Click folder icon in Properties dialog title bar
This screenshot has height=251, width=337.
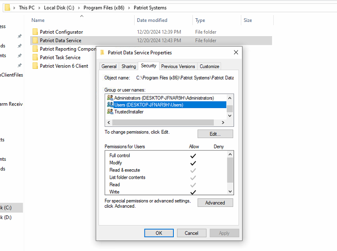[103, 53]
